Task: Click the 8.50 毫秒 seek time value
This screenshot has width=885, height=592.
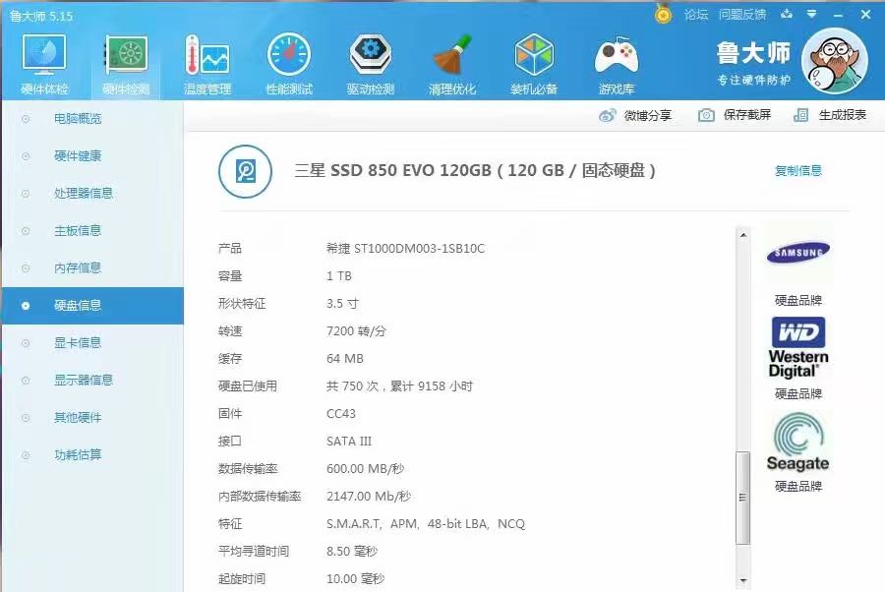Action: [352, 552]
